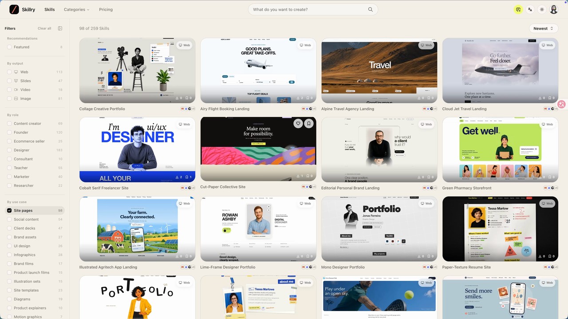568x319 pixels.
Task: Check the Image output filter
Action: [9, 98]
